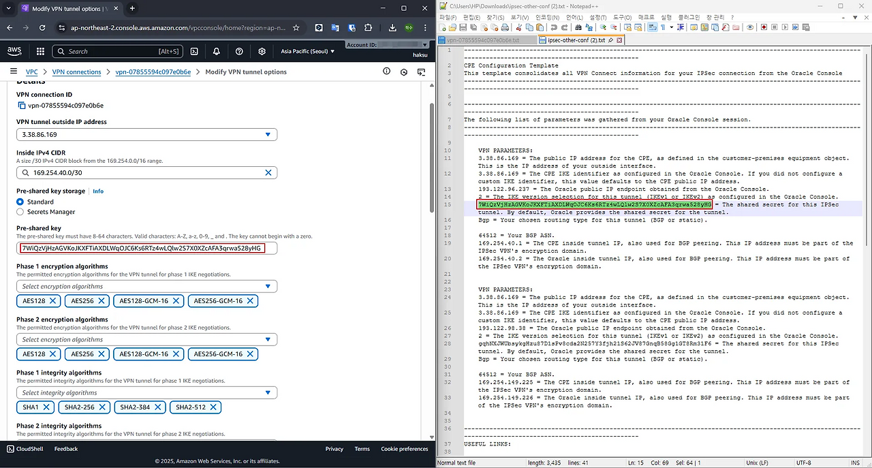The height and width of the screenshot is (468, 872).
Task: Switch to the vpn-07855594c097e0b6e.txt tab
Action: click(482, 40)
